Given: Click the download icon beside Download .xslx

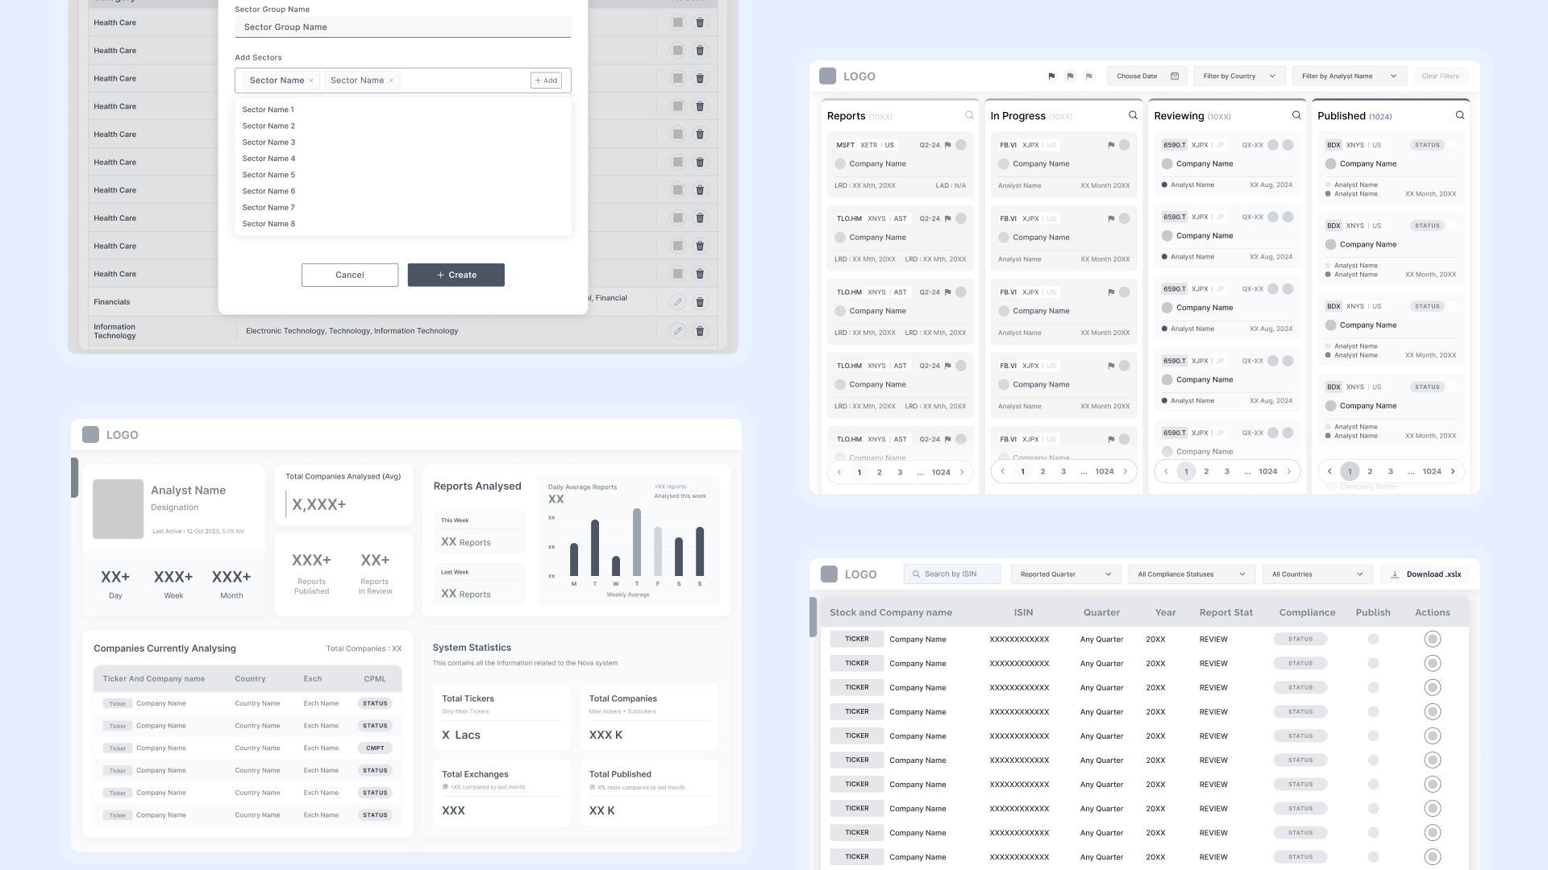Looking at the screenshot, I should tap(1394, 574).
